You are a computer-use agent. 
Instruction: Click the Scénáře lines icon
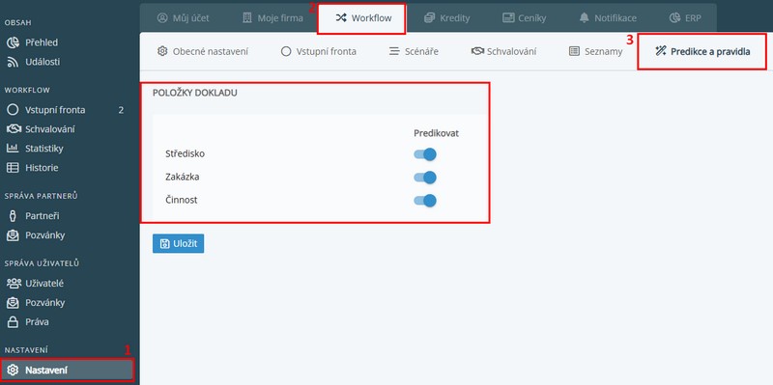pyautogui.click(x=394, y=51)
